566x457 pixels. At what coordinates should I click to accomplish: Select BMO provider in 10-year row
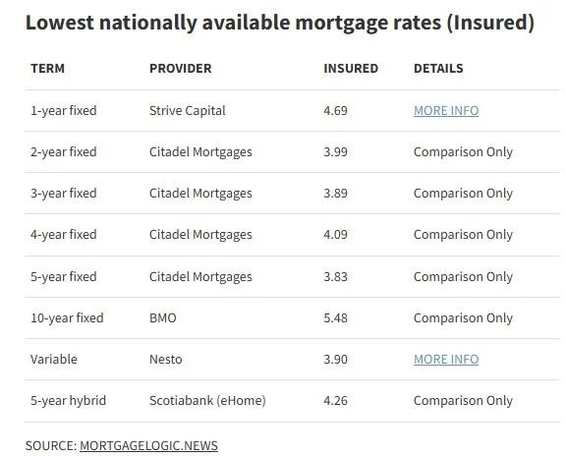(163, 318)
